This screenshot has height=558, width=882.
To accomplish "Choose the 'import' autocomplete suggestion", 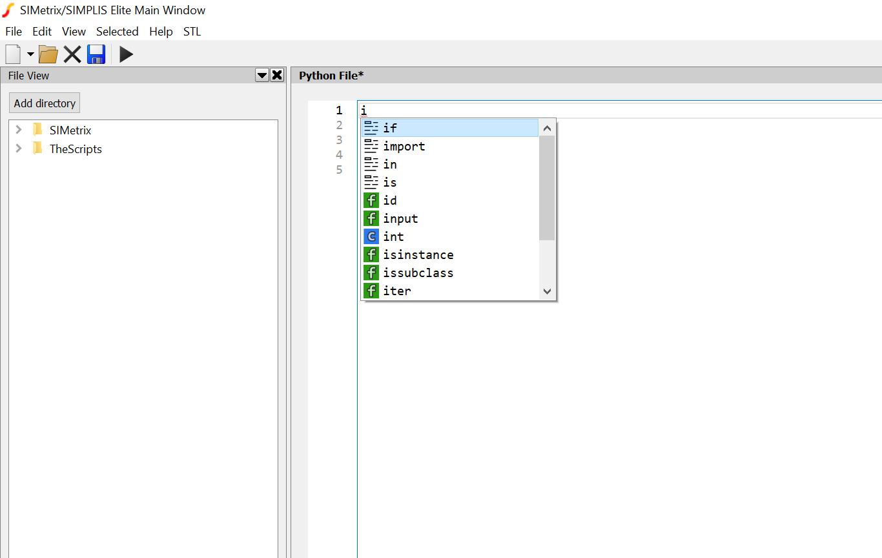I will (x=404, y=147).
